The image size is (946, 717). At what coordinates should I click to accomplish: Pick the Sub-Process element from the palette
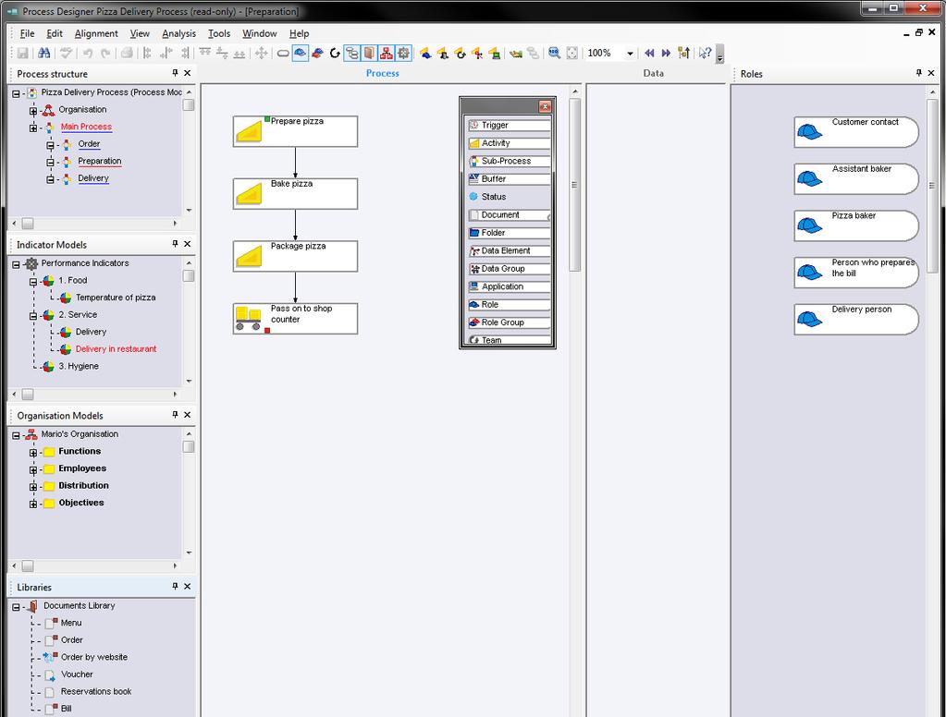pyautogui.click(x=510, y=161)
